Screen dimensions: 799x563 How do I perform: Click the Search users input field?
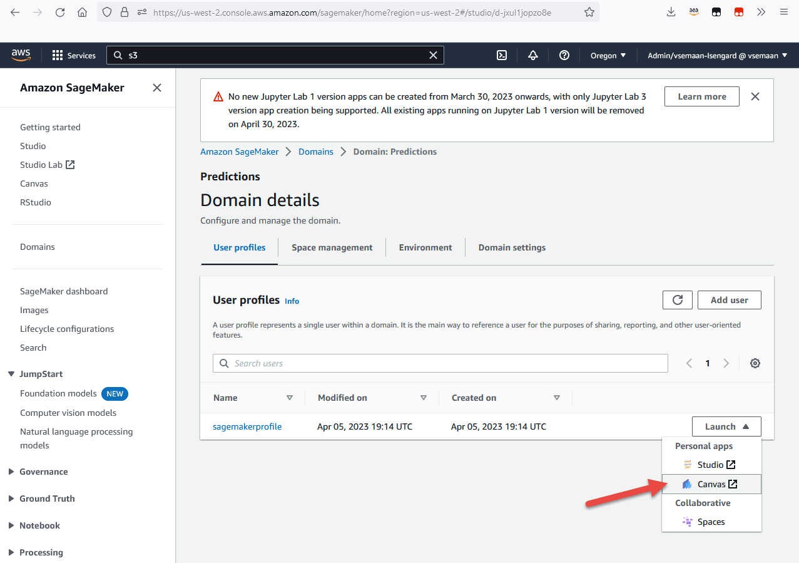(440, 363)
